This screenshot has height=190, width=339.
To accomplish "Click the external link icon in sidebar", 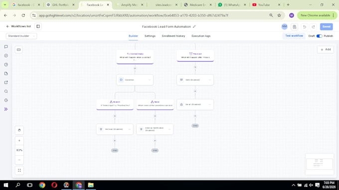I will click(x=6, y=83).
